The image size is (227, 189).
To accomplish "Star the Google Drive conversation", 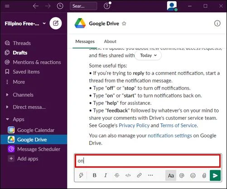I will click(x=124, y=24).
